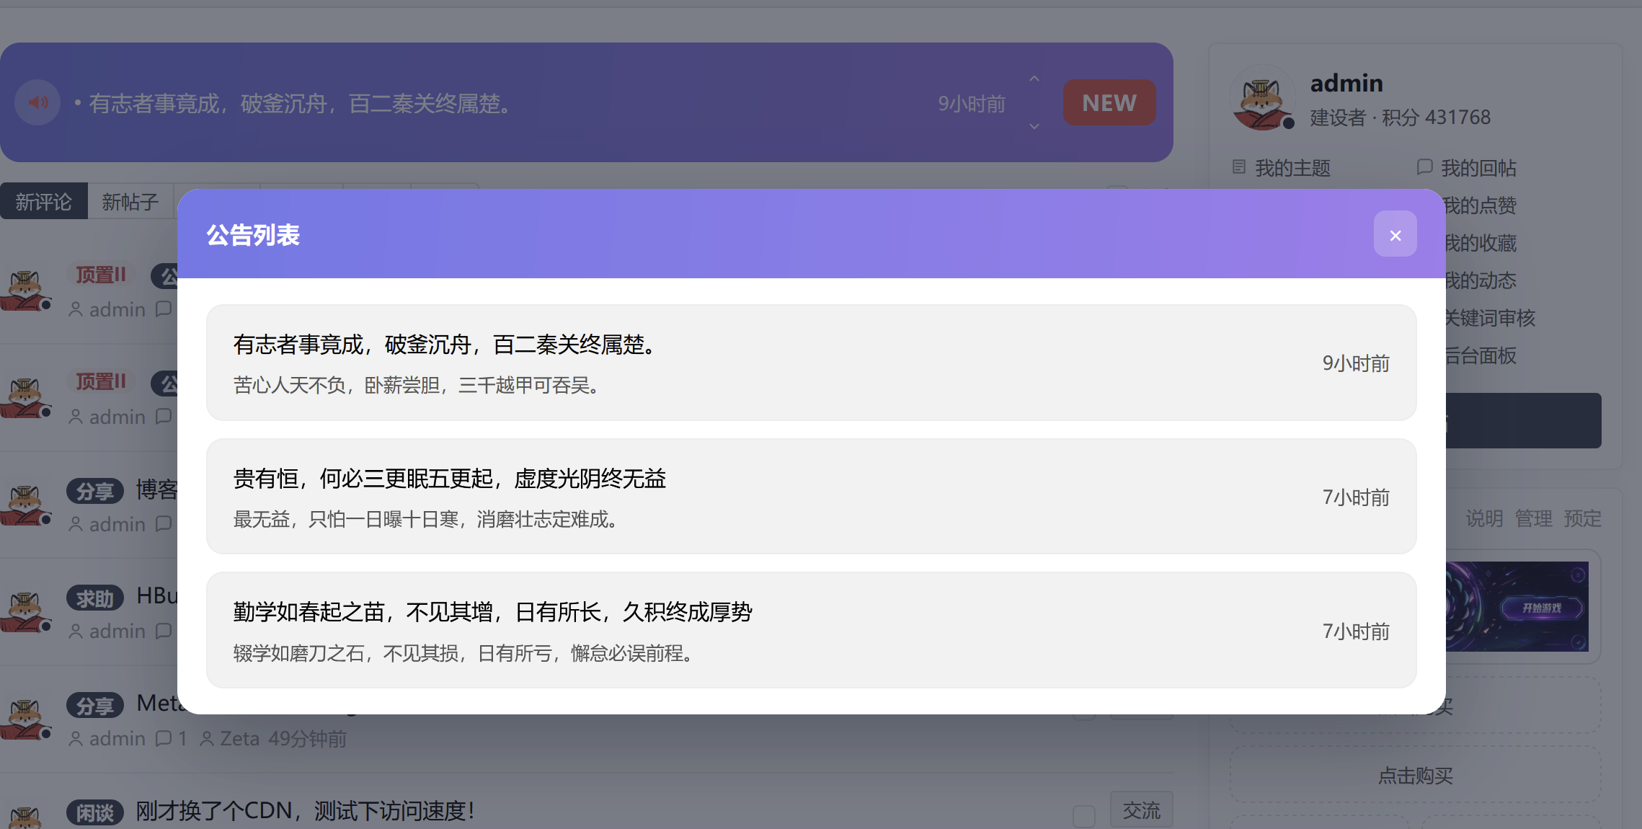Click comment count icon on Meta post

click(164, 738)
